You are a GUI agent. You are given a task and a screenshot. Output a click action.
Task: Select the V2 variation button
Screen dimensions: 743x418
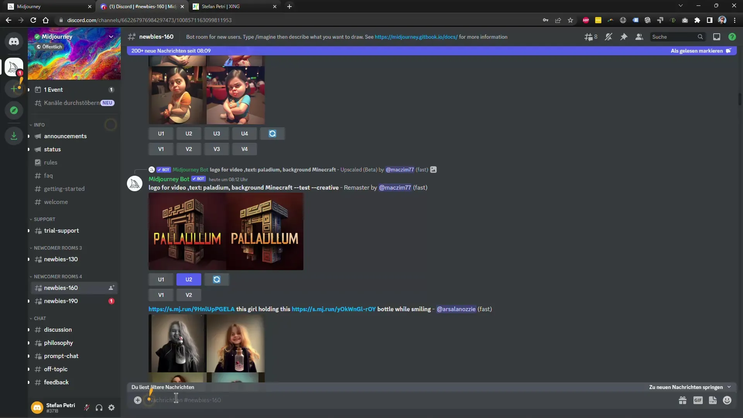pyautogui.click(x=188, y=295)
